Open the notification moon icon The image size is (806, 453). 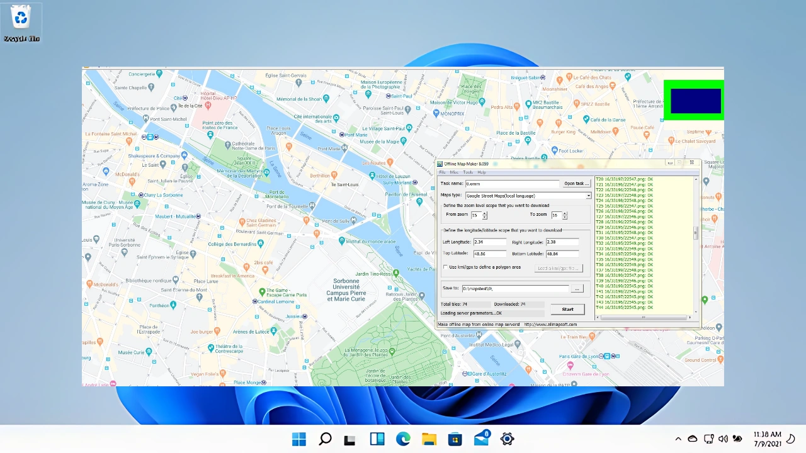[792, 439]
